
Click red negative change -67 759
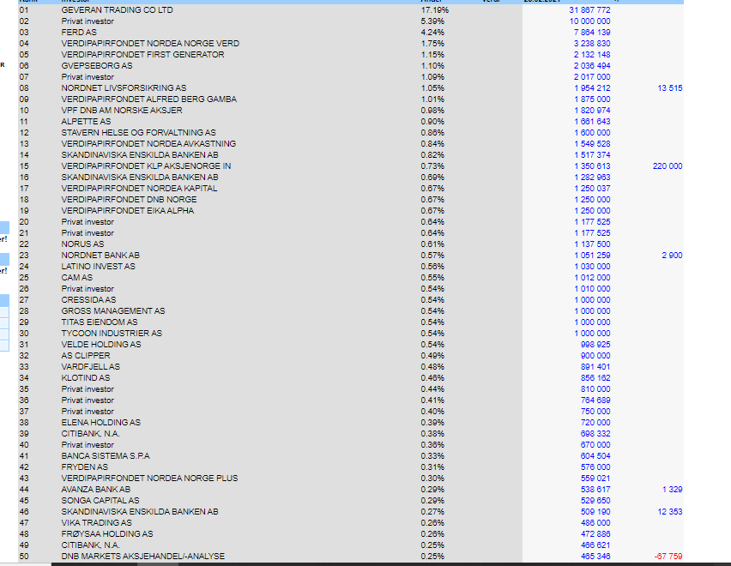pyautogui.click(x=668, y=557)
